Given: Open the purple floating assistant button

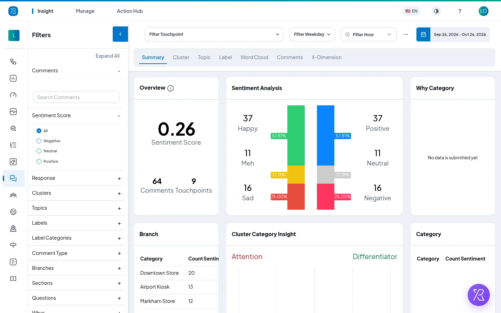Looking at the screenshot, I should [479, 295].
